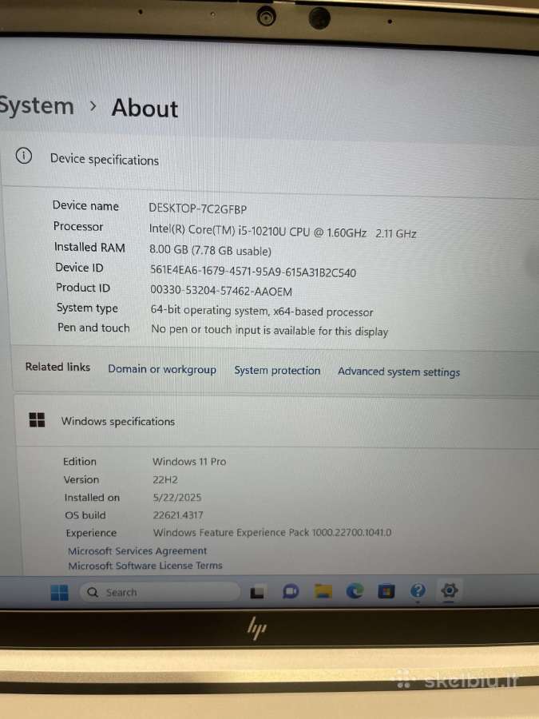Click the Windows logo beside Windows specifications
539x719 pixels.
pos(37,419)
